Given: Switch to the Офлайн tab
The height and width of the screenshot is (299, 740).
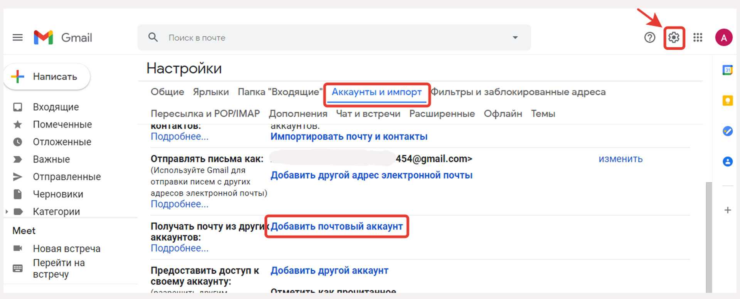Looking at the screenshot, I should click(503, 114).
